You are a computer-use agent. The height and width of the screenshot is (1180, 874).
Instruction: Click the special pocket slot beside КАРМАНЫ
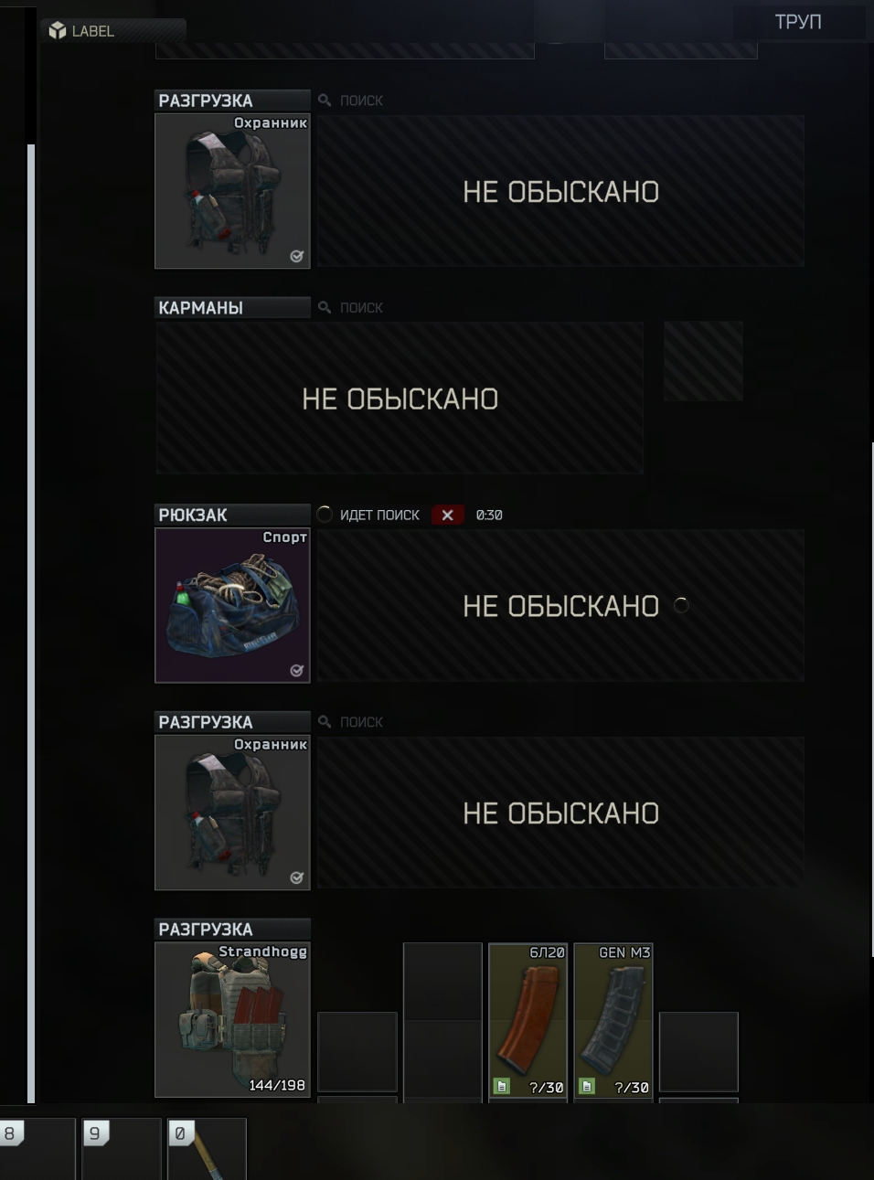point(703,361)
